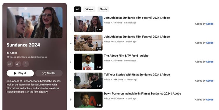Viewport: 219px width, 110px height.
Task: Open the Sundance 2024 playlist cover thumbnail
Action: coord(34,23)
